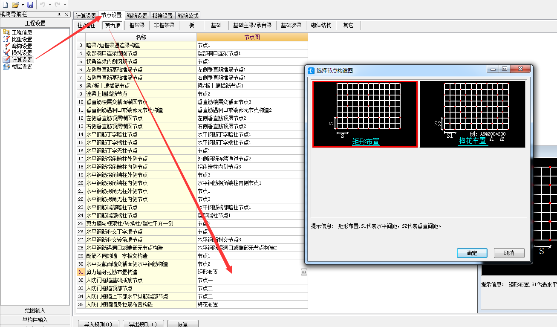Select the 砌体结构 component tab
Screen dimensions: 557x327
tap(321, 26)
